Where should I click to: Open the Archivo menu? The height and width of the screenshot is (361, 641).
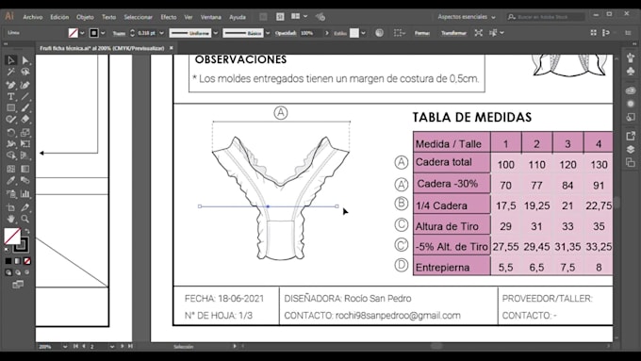[33, 17]
